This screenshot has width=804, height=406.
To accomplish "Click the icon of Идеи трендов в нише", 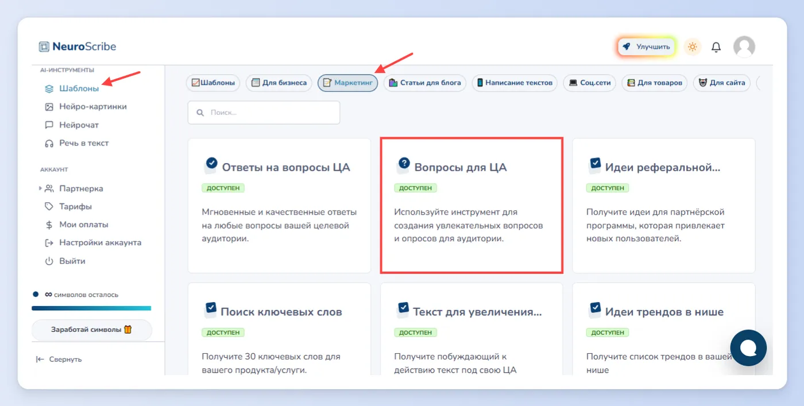I will [x=595, y=310].
